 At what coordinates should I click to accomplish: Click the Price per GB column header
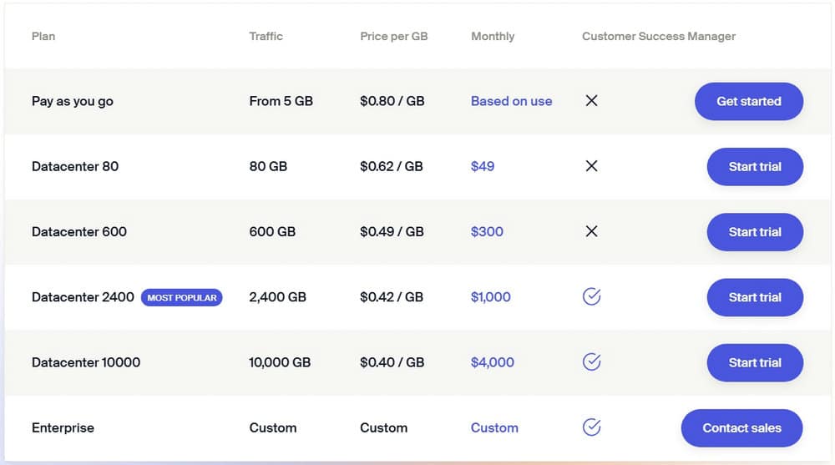click(x=393, y=36)
